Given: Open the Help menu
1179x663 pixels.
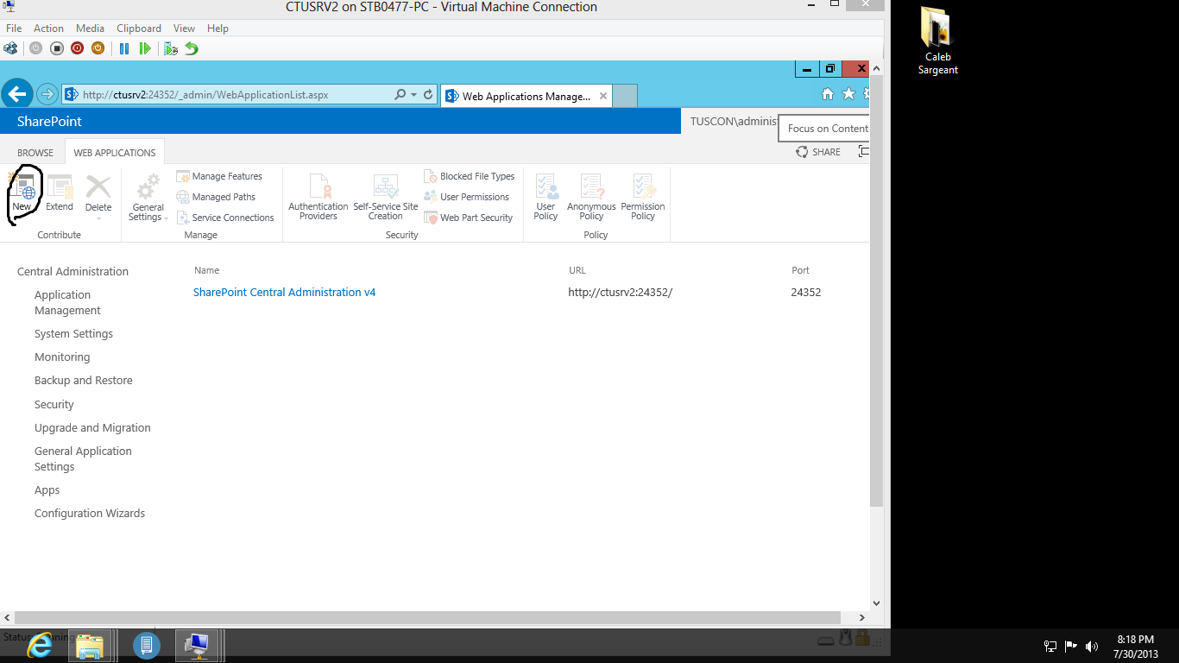Looking at the screenshot, I should (x=218, y=28).
